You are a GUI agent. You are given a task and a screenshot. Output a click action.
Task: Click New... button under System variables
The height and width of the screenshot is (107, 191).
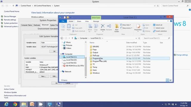pos(44,76)
